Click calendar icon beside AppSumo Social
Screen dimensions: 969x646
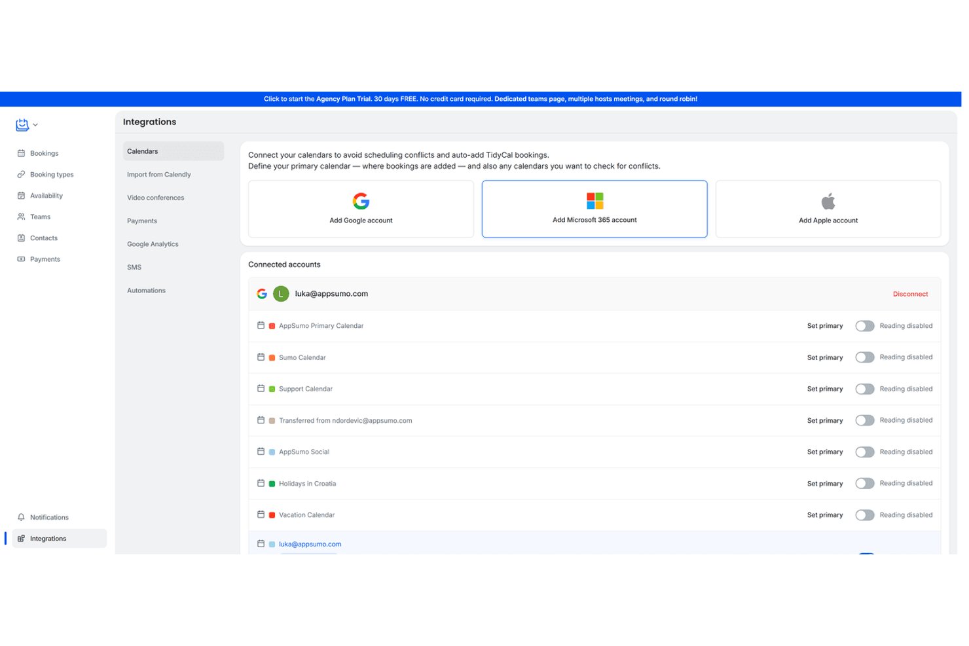[261, 452]
